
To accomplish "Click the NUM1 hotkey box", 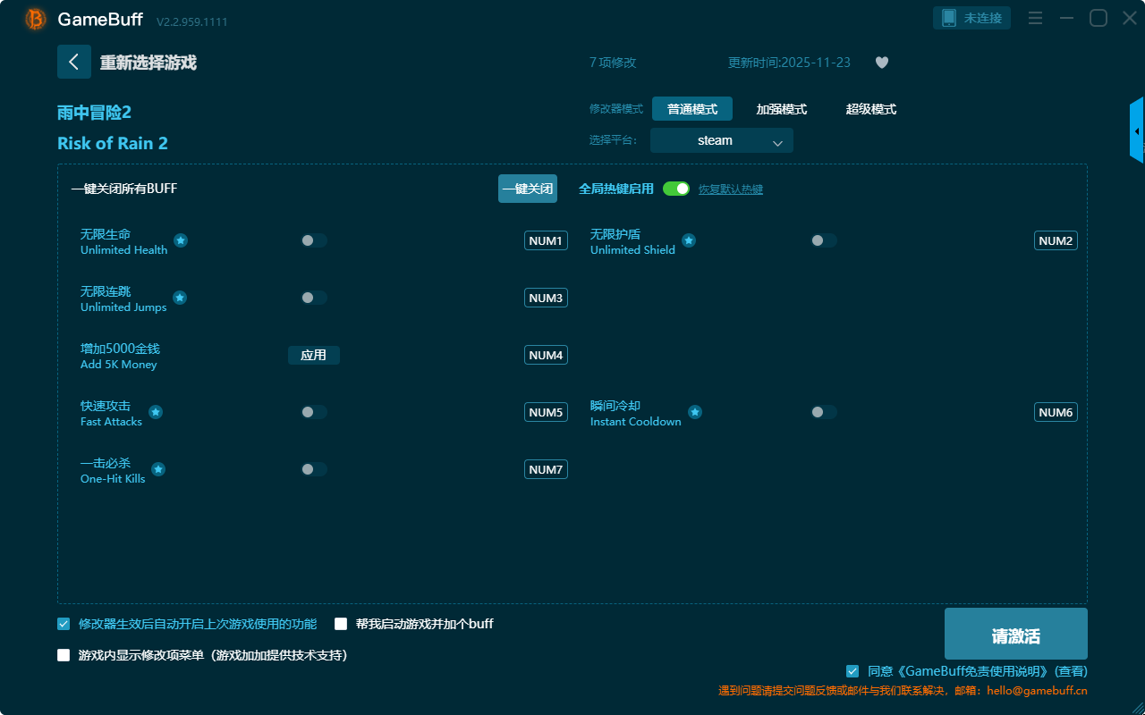I will pos(546,240).
